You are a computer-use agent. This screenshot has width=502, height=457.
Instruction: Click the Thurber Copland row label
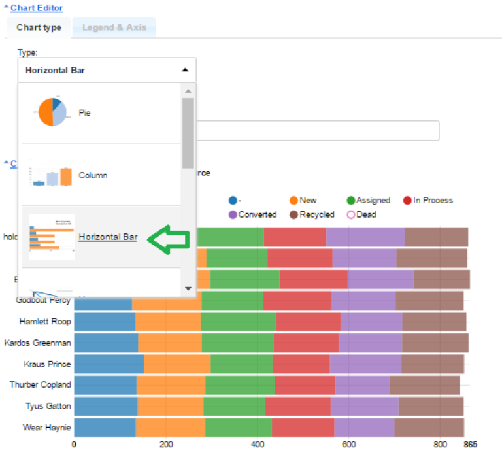click(x=40, y=384)
